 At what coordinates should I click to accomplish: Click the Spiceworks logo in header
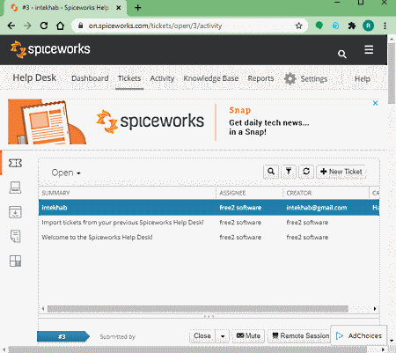[x=50, y=49]
